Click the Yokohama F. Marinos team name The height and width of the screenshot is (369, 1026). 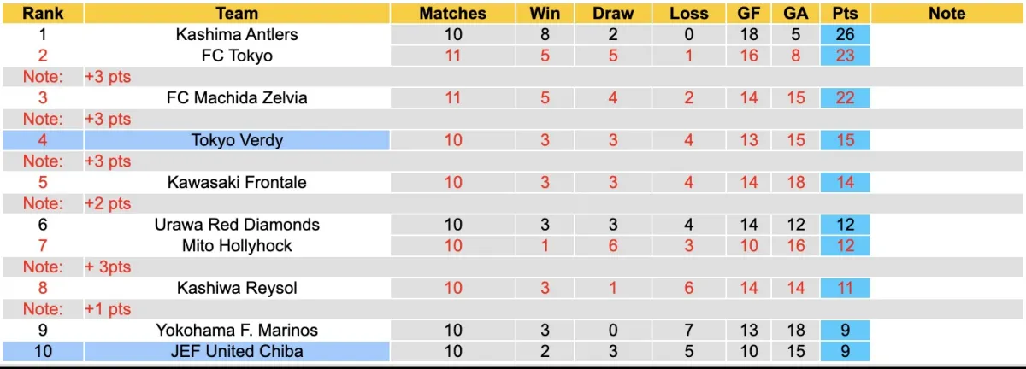pyautogui.click(x=237, y=331)
